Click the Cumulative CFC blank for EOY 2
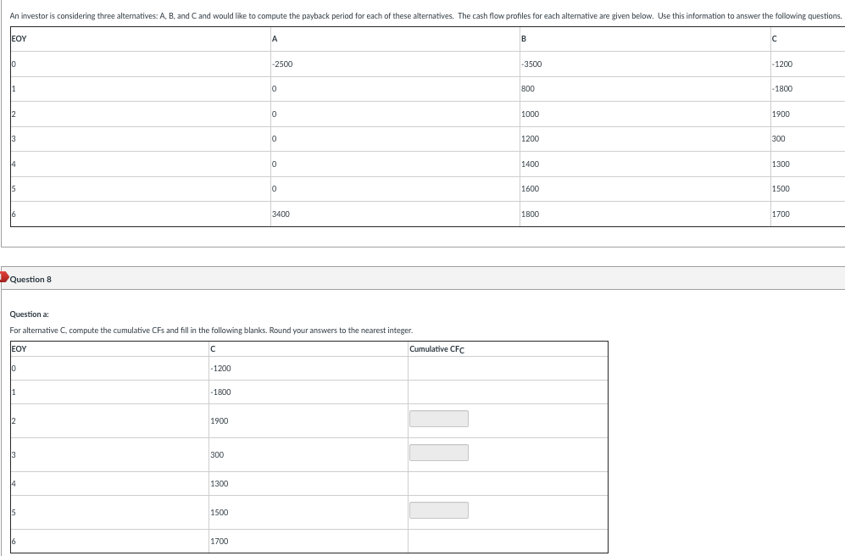This screenshot has height=556, width=845. pos(439,419)
